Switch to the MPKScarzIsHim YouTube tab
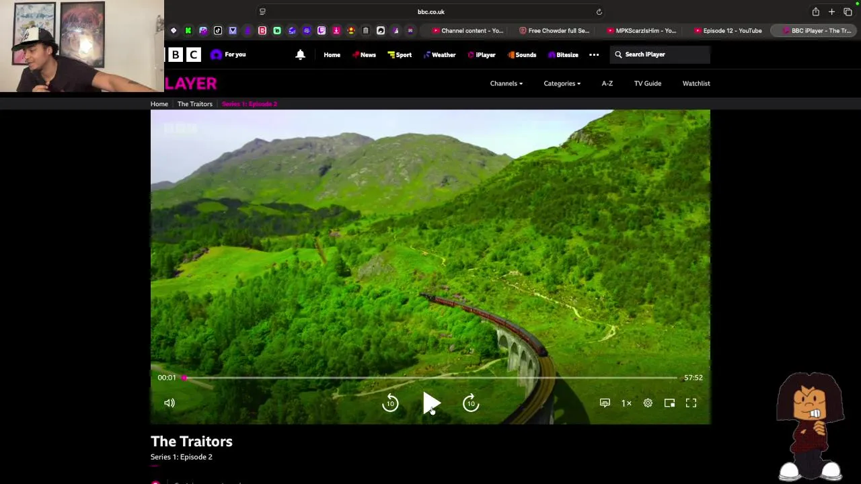This screenshot has height=484, width=861. coord(642,30)
